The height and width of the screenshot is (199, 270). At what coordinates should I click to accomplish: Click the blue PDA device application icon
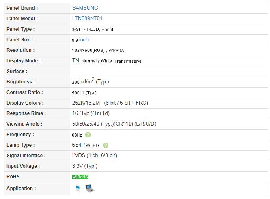[x=78, y=188]
